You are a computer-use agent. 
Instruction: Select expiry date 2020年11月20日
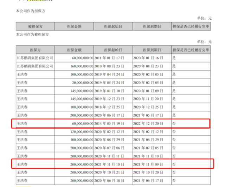pos(148,99)
